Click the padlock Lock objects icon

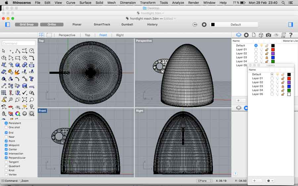pos(4,114)
